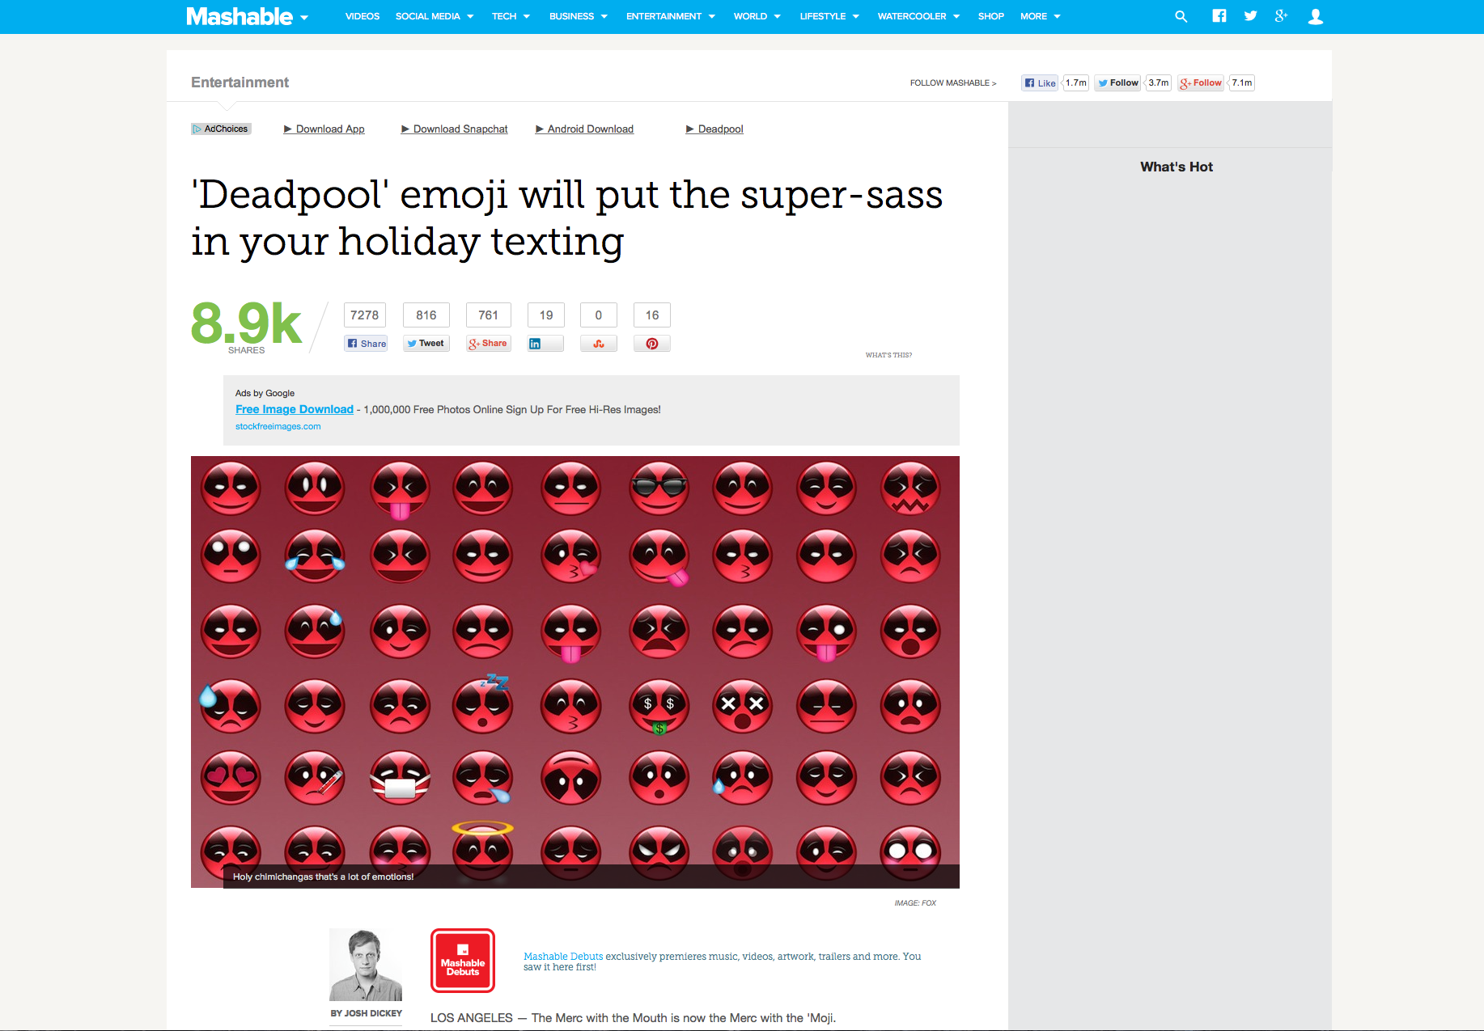
Task: Click the StumbleUpon share count 0
Action: (599, 315)
